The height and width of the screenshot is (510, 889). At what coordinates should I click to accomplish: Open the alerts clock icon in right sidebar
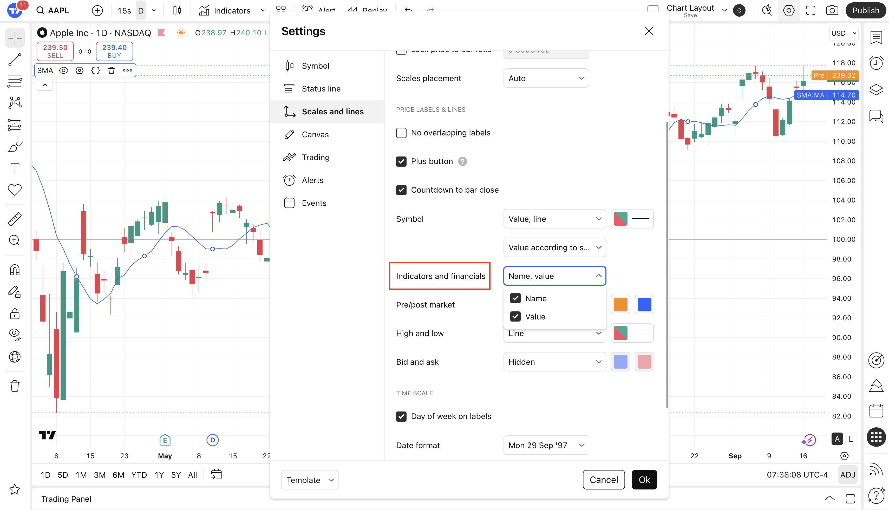(876, 63)
